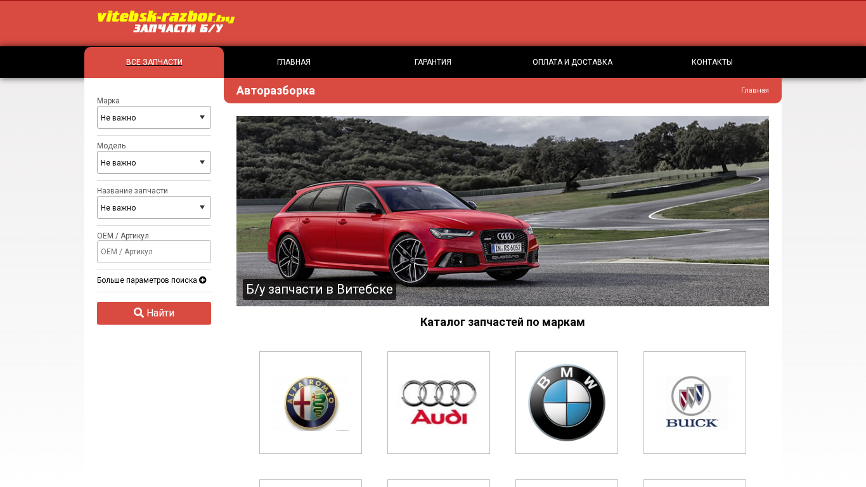Click the Главная breadcrumb link

click(x=755, y=90)
